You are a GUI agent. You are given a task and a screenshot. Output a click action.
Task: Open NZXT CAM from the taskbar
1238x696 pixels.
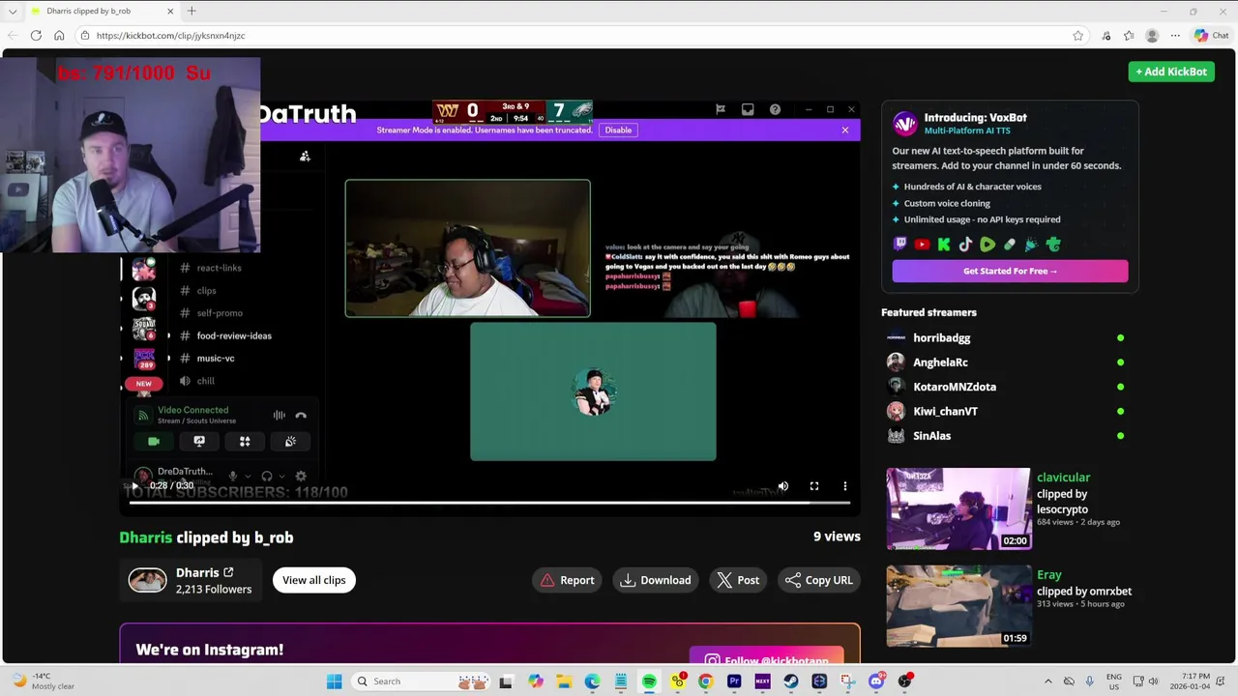762,681
